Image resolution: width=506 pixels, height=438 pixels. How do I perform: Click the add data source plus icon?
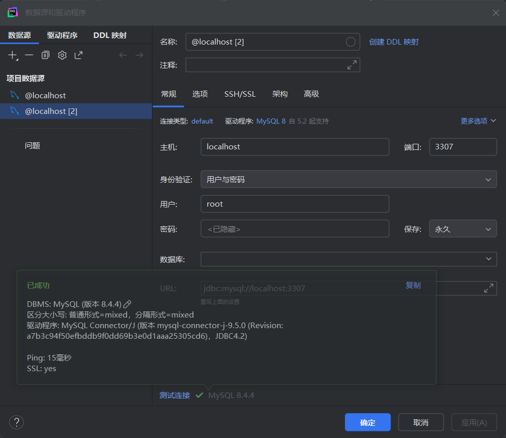pyautogui.click(x=13, y=55)
